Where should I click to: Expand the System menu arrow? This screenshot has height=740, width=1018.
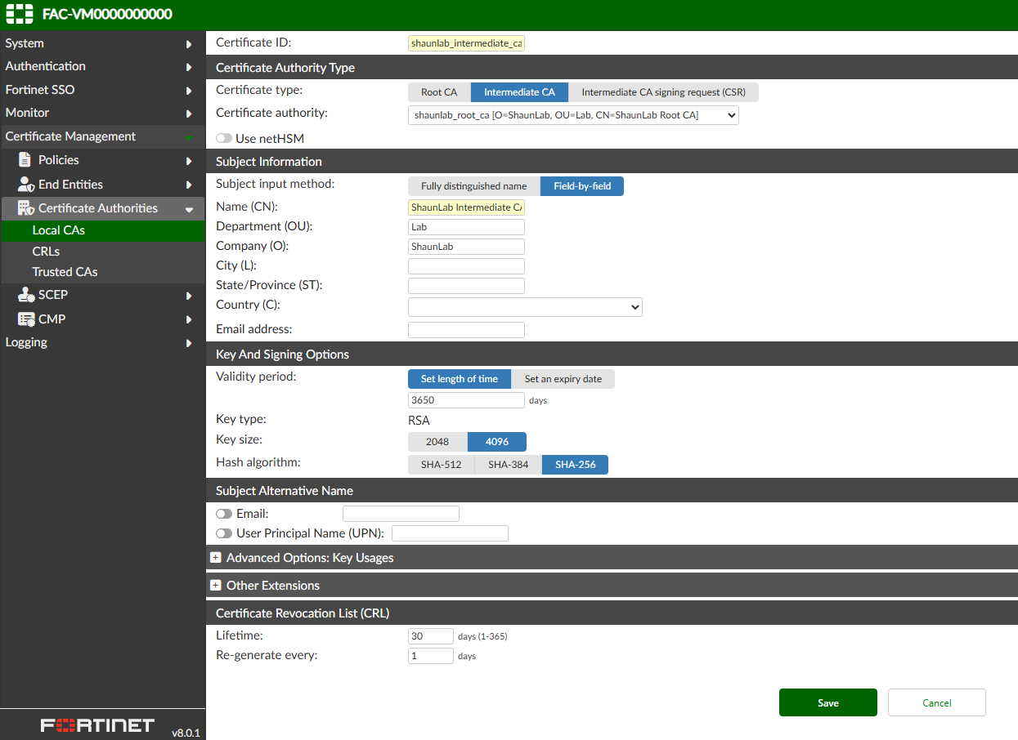(x=189, y=44)
